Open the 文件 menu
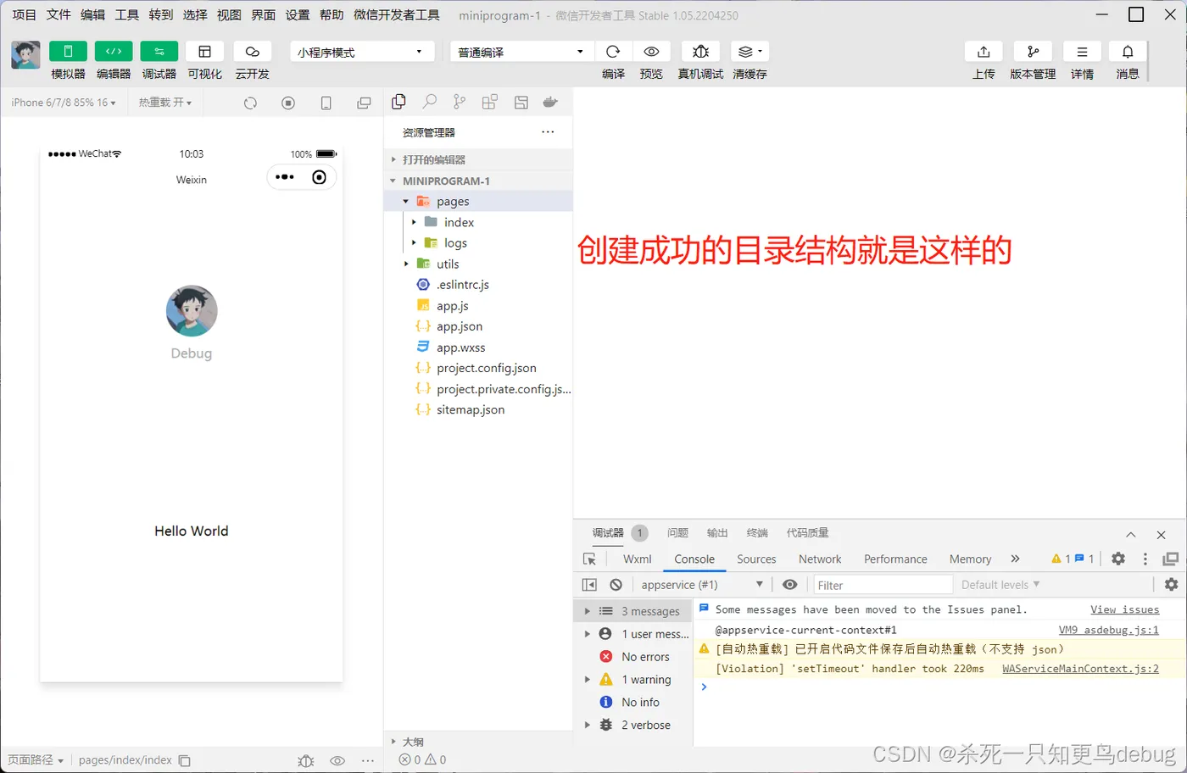The image size is (1187, 773). click(x=59, y=14)
